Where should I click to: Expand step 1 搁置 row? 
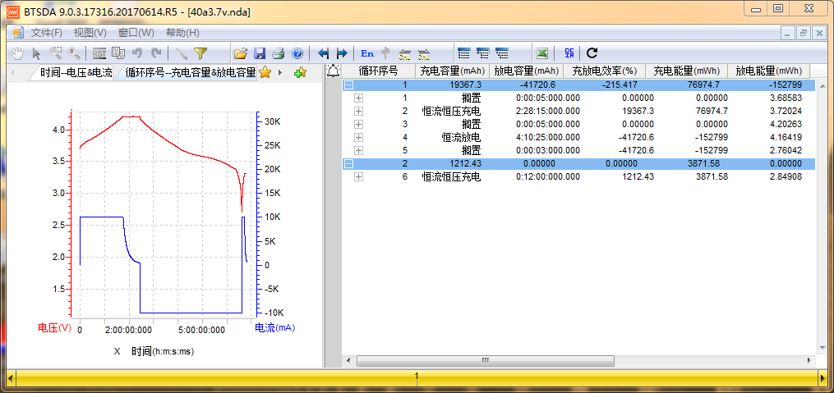pos(358,98)
